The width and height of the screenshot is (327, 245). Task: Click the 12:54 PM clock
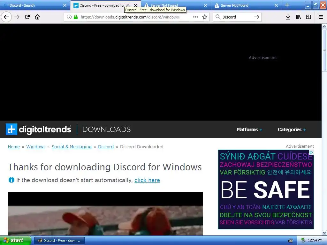coord(315,241)
